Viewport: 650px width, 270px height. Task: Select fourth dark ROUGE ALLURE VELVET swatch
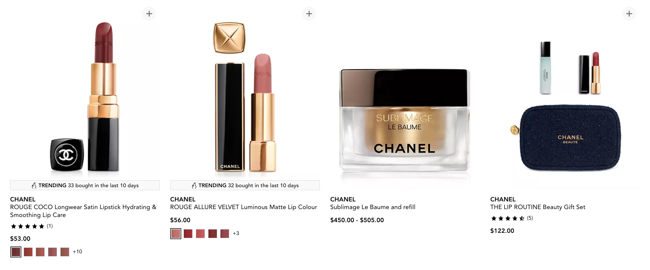[x=212, y=234]
